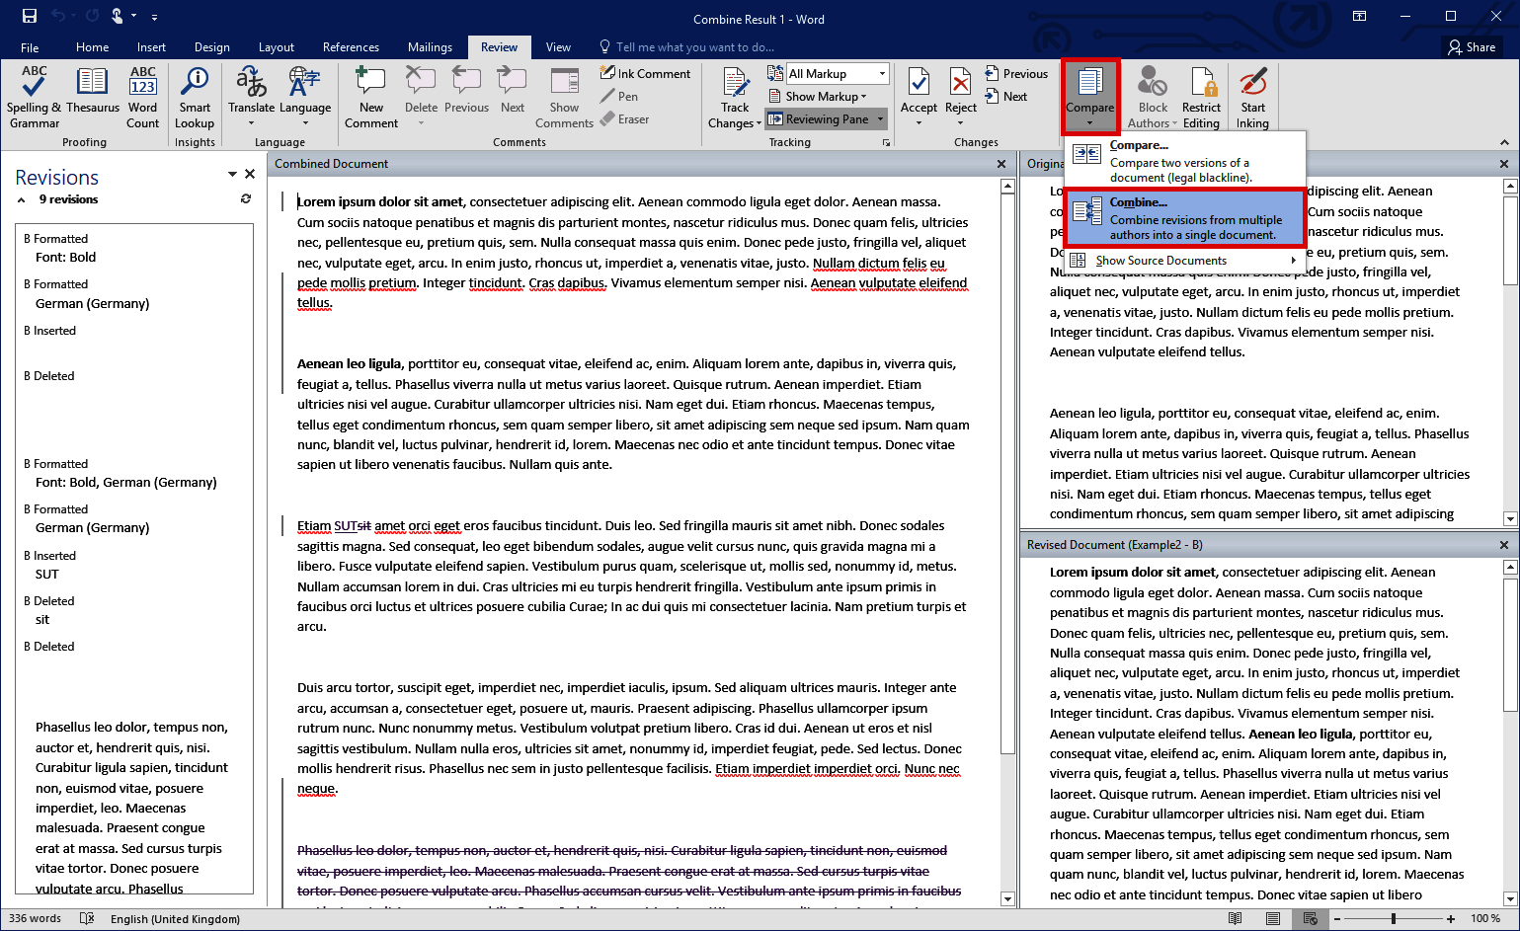Insert an Ink Comment

pos(646,73)
